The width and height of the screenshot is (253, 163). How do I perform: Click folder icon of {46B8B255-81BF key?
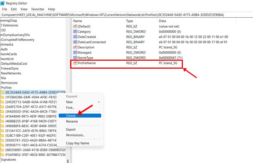pyautogui.click(x=2, y=121)
